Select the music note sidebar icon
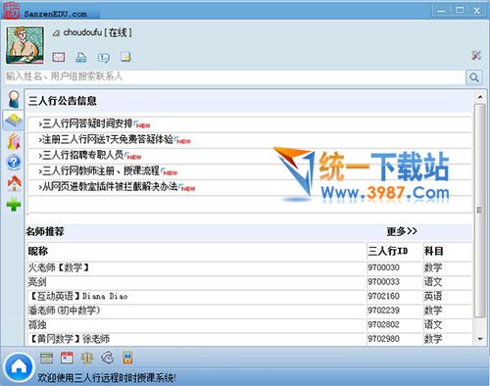Viewport: 490px width, 386px height. pyautogui.click(x=14, y=142)
